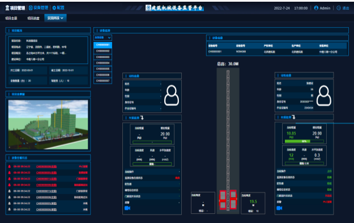This screenshot has width=354, height=223.
Task: Open left cage video camera feed
Action: [x=127, y=208]
